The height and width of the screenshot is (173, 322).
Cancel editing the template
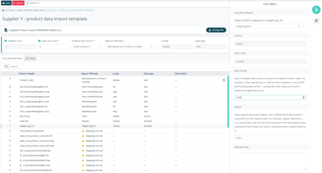click(18, 3)
